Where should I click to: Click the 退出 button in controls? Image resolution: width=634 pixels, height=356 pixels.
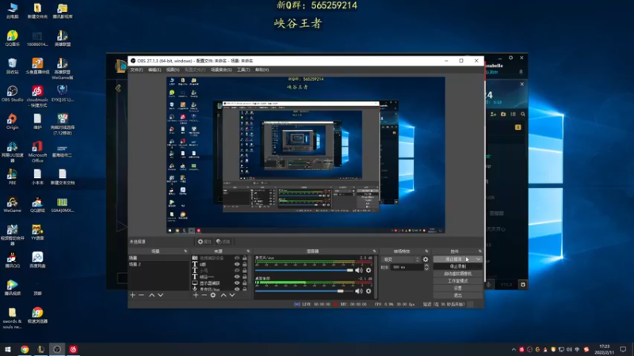tap(458, 295)
